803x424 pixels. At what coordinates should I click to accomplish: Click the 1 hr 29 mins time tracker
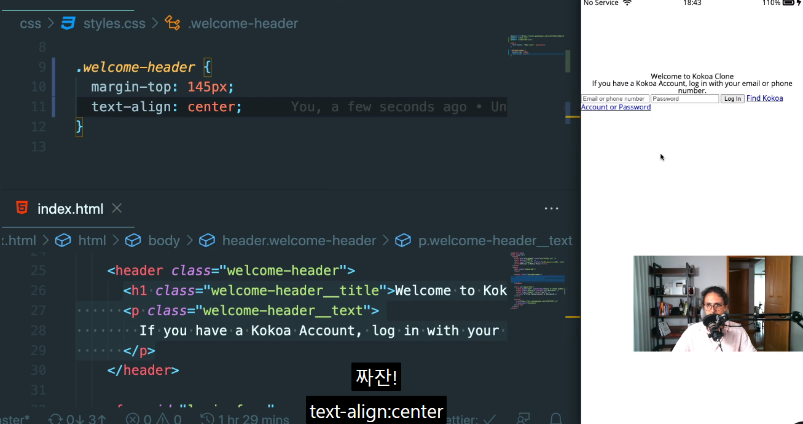(x=245, y=420)
